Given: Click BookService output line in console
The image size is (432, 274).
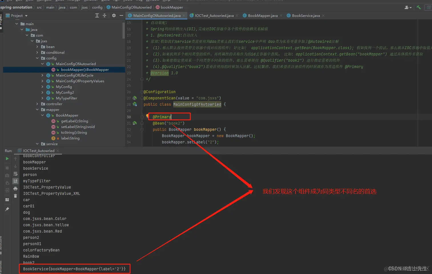Looking at the screenshot, I should tap(74, 269).
